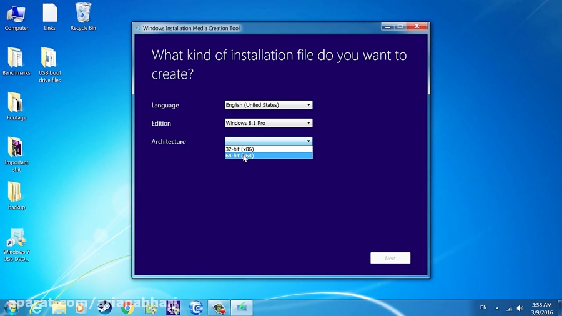Collapse the Architecture combo box

269,141
